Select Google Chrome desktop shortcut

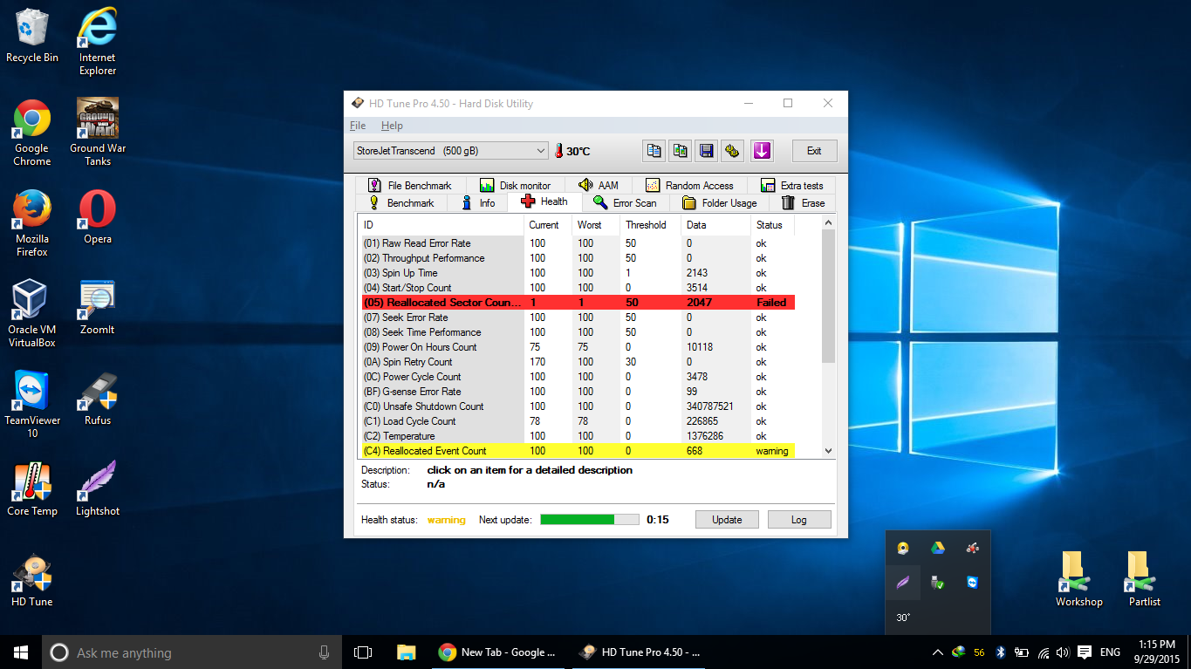[x=32, y=133]
